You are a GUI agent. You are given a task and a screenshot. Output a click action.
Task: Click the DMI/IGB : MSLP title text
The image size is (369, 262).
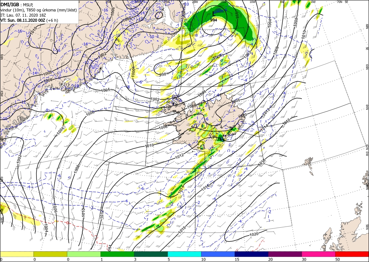(x=17, y=4)
